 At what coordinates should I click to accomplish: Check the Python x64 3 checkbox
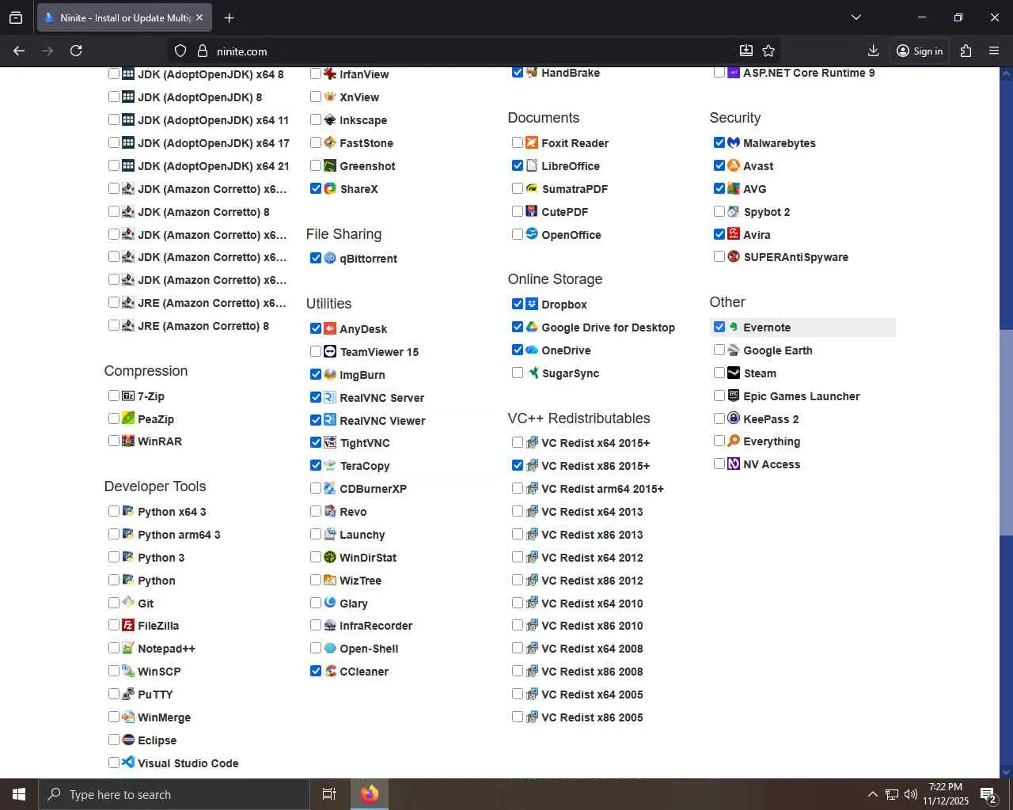click(x=114, y=511)
